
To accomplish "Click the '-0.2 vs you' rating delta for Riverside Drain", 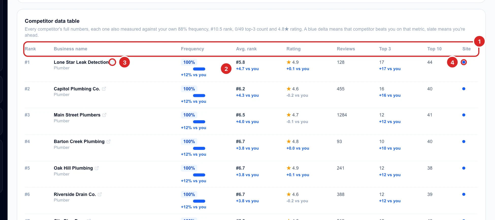I will pyautogui.click(x=297, y=201).
